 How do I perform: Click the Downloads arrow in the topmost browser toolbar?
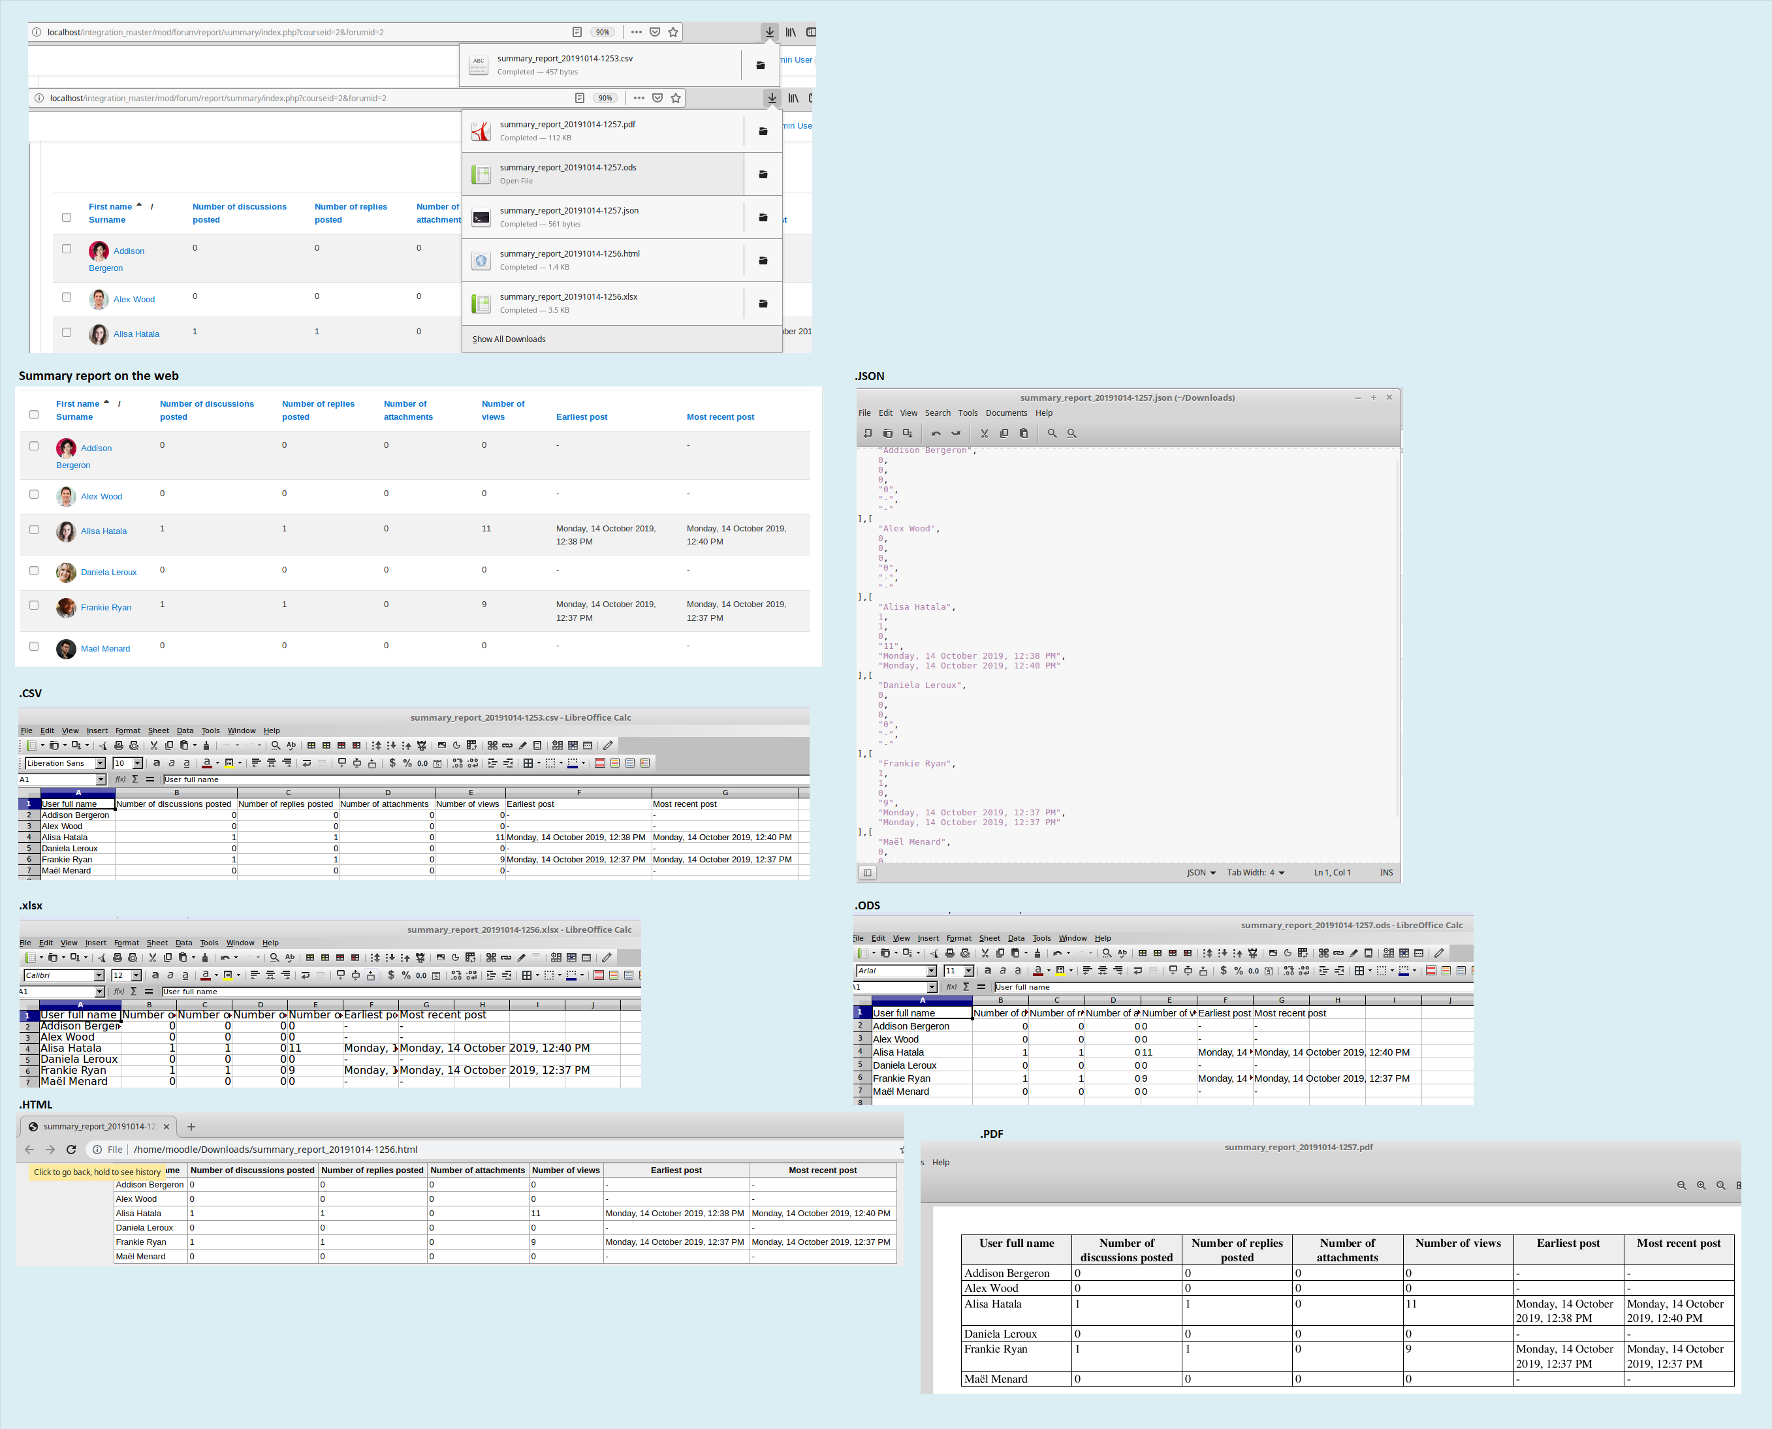769,32
